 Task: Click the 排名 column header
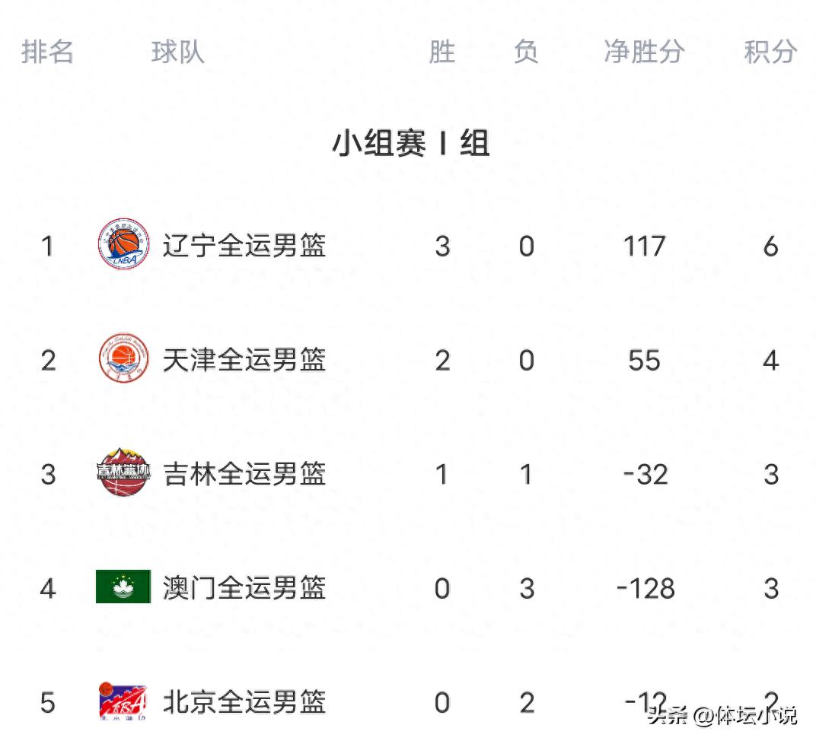pyautogui.click(x=47, y=52)
